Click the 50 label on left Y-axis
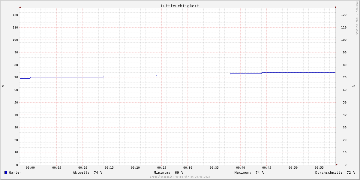 point(16,102)
